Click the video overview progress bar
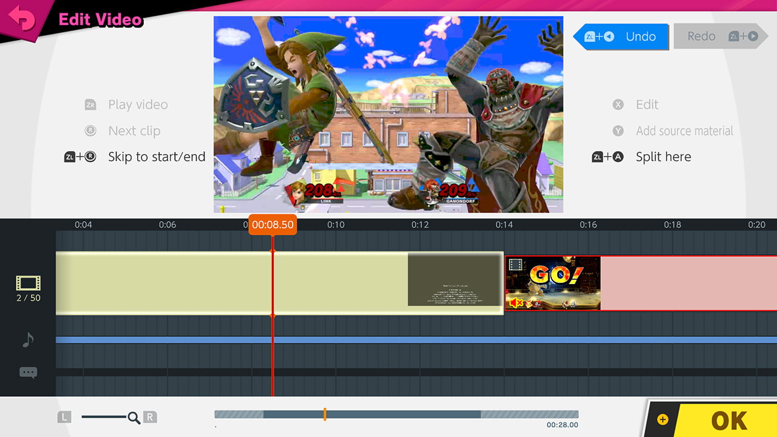 (x=396, y=414)
